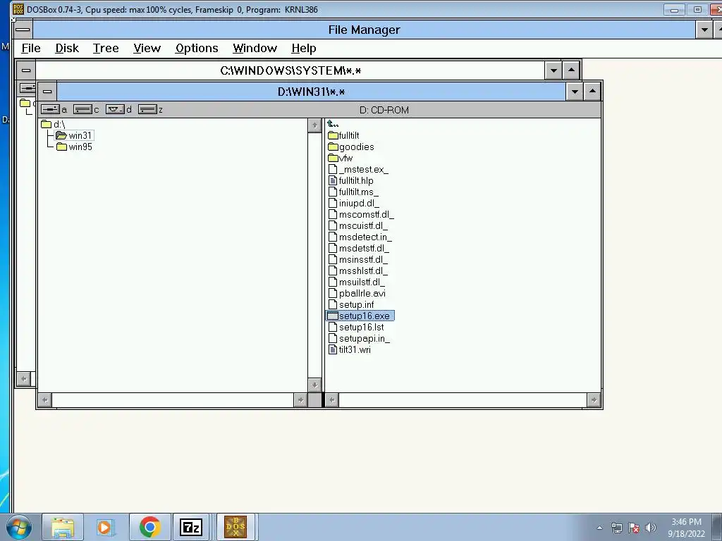Open the Disk menu
The height and width of the screenshot is (541, 722).
click(67, 49)
